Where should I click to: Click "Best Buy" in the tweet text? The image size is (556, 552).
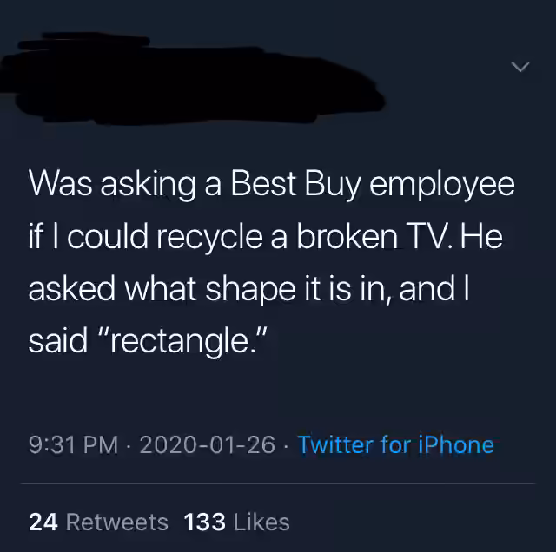point(296,185)
